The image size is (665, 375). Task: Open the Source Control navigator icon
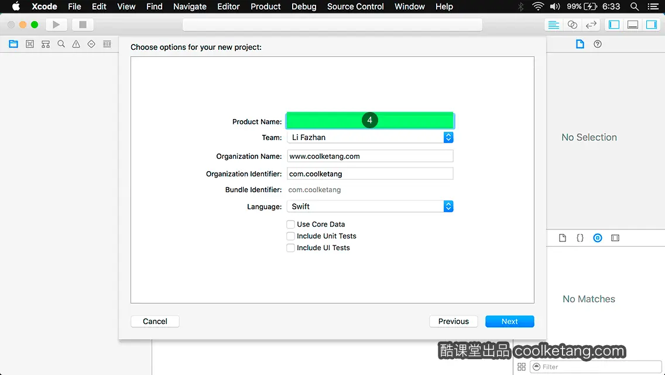[x=30, y=44]
